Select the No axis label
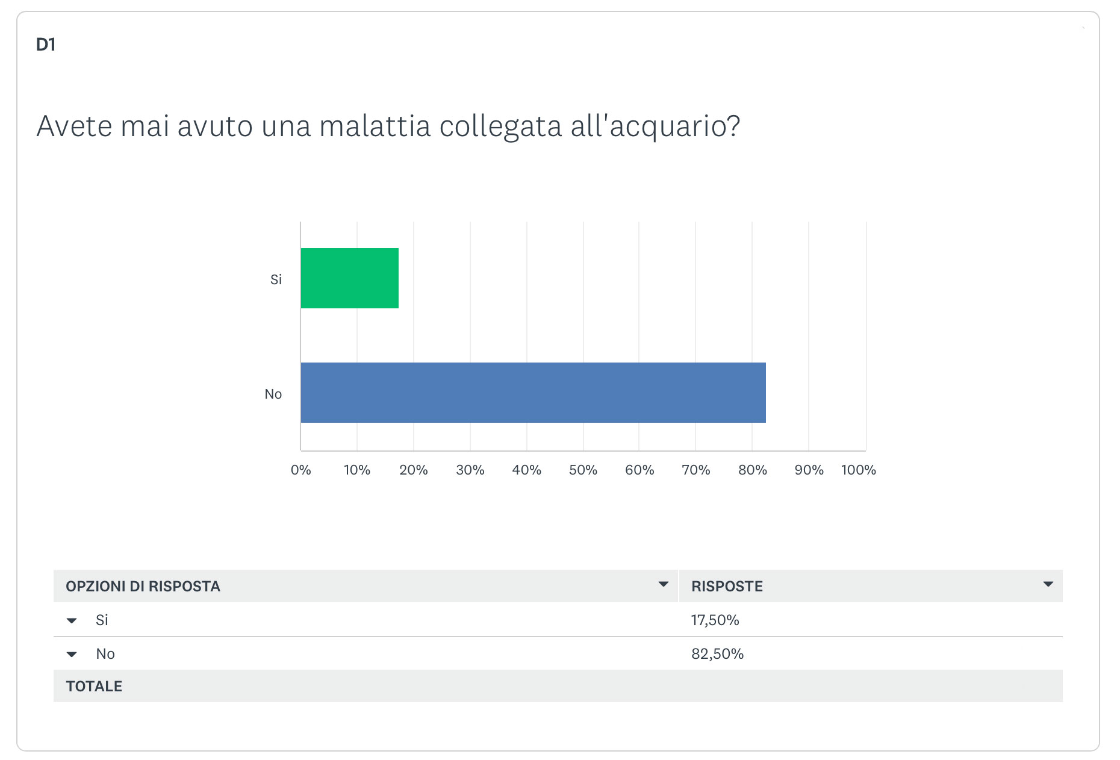Viewport: 1120px width, 760px height. click(273, 394)
